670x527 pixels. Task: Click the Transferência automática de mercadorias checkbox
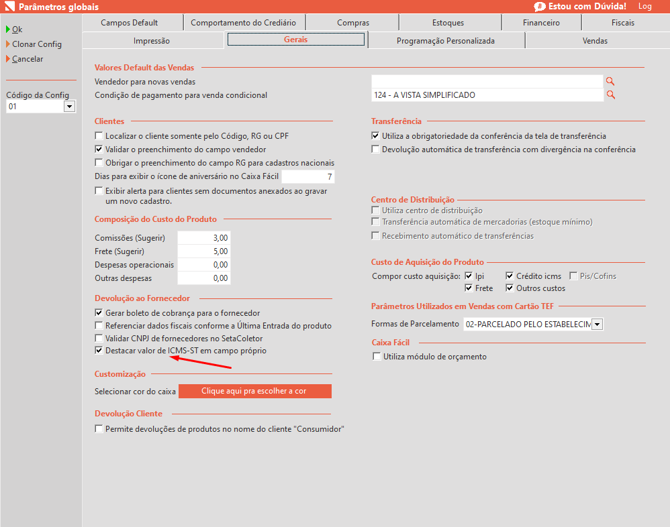click(375, 221)
